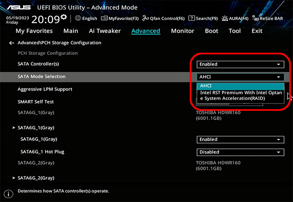Switch to the Monitor tab

183,31
